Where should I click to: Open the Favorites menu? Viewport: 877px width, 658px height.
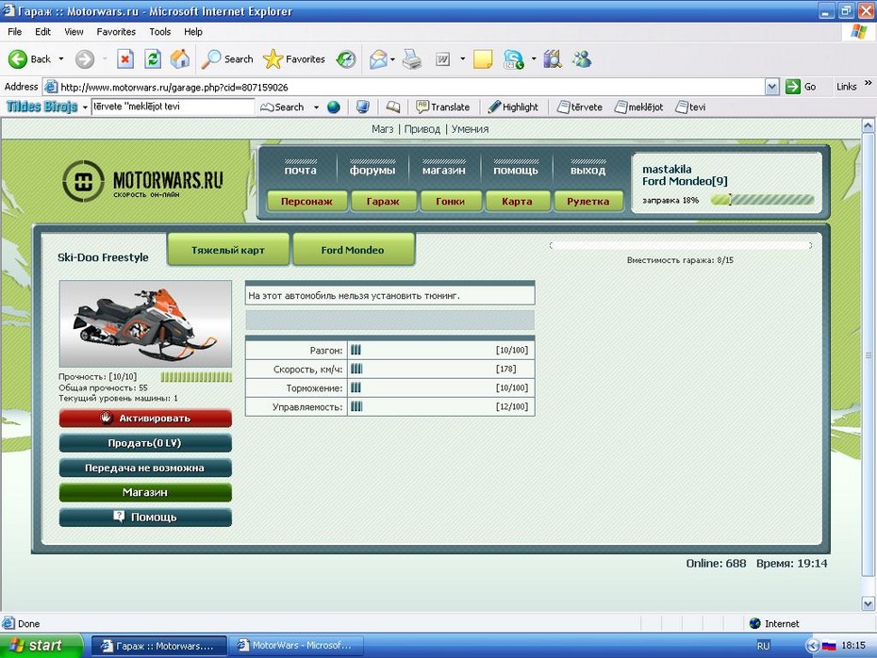pyautogui.click(x=116, y=32)
